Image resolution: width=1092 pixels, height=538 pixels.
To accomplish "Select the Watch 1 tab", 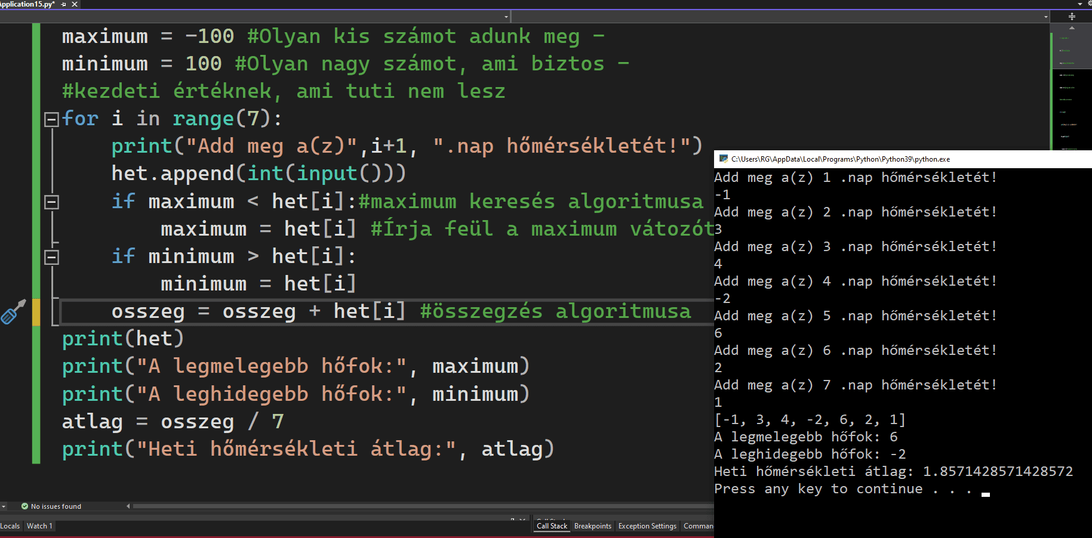I will [x=39, y=526].
